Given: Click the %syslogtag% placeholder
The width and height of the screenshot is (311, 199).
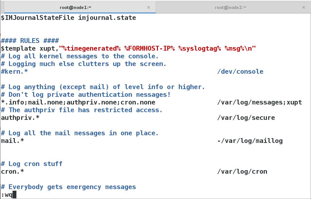Looking at the screenshot, I should coord(200,48).
